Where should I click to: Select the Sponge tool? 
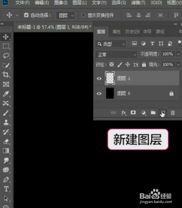pos(6,170)
